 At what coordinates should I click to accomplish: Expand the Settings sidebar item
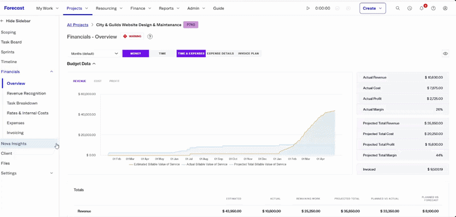pos(27,173)
